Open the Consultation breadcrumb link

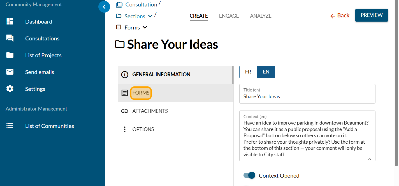click(141, 4)
